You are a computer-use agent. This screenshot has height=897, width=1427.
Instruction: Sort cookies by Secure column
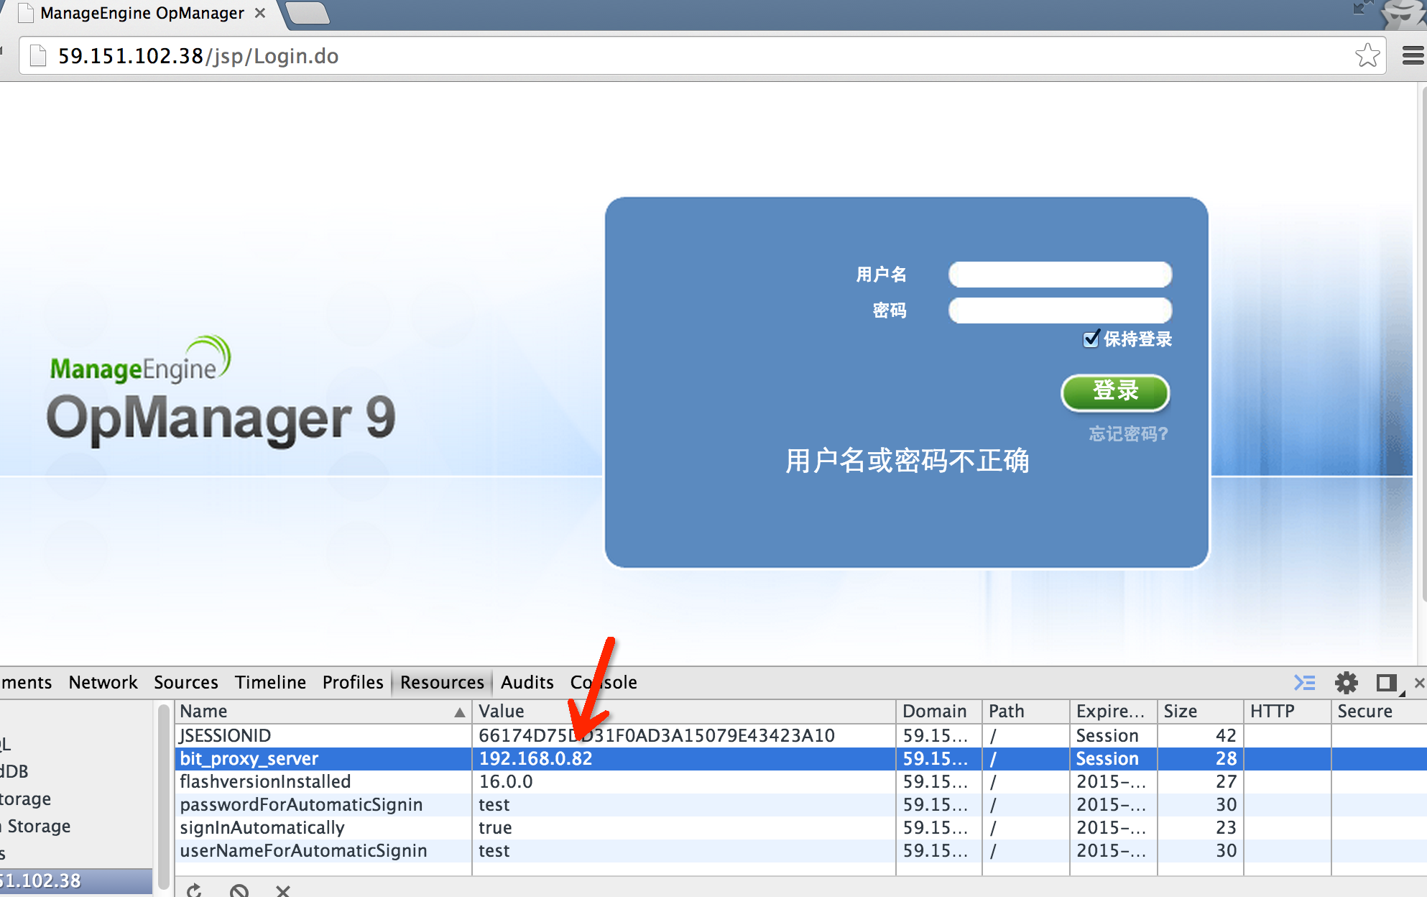[1379, 711]
